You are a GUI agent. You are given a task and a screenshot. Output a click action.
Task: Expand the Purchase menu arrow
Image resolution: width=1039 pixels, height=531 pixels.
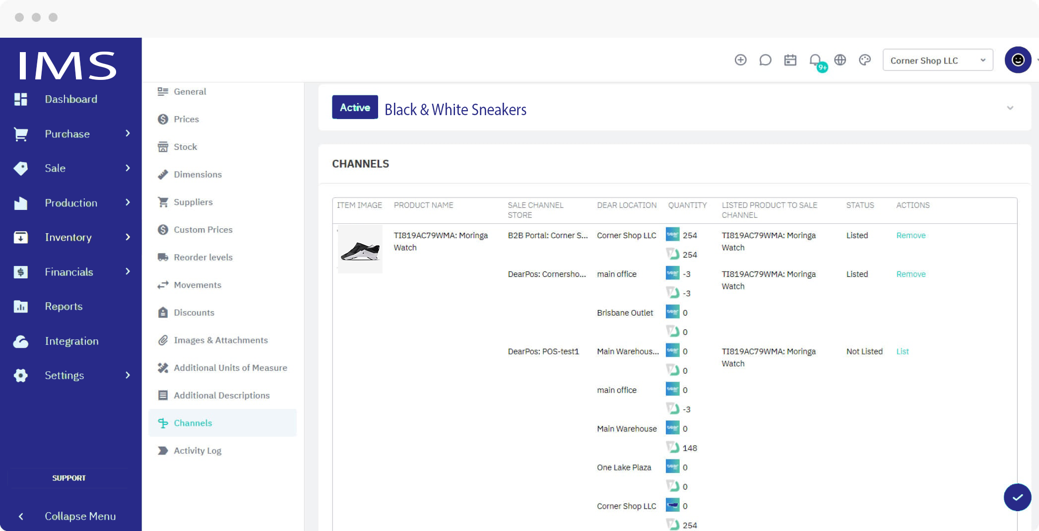coord(128,133)
